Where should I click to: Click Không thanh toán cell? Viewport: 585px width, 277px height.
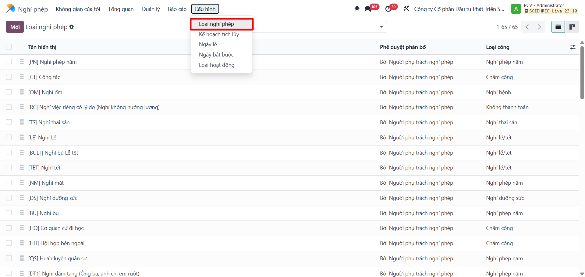click(x=507, y=107)
